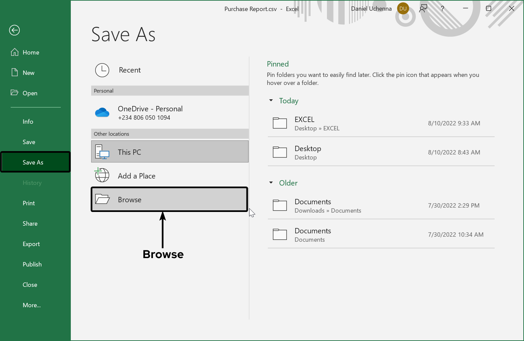Select the Info menu item

point(28,122)
